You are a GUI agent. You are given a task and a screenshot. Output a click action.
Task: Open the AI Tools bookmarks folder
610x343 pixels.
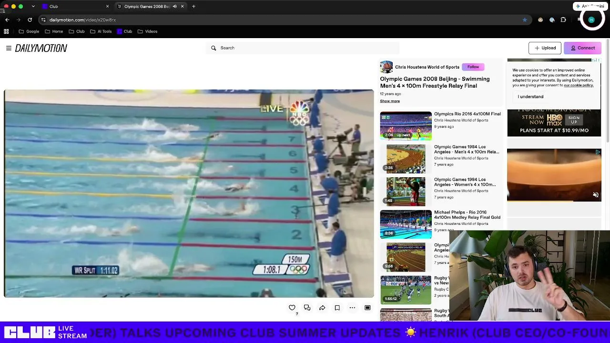click(x=101, y=31)
